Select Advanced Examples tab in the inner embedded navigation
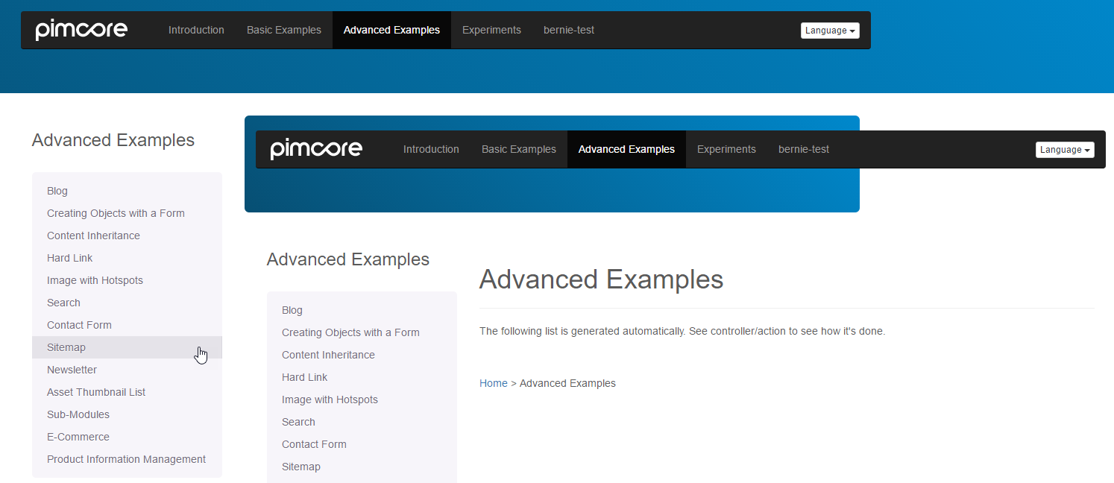1114x483 pixels. click(626, 149)
